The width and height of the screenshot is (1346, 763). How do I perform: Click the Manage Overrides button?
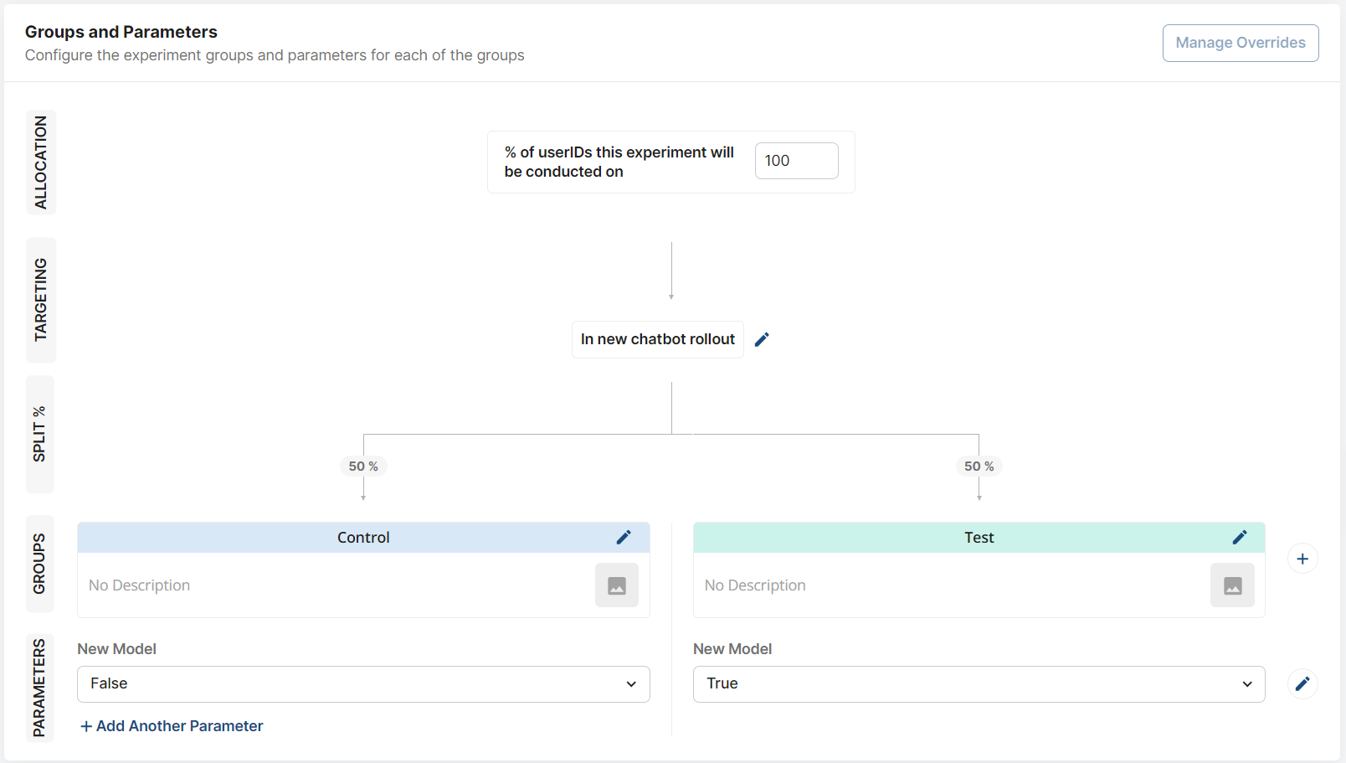point(1241,43)
